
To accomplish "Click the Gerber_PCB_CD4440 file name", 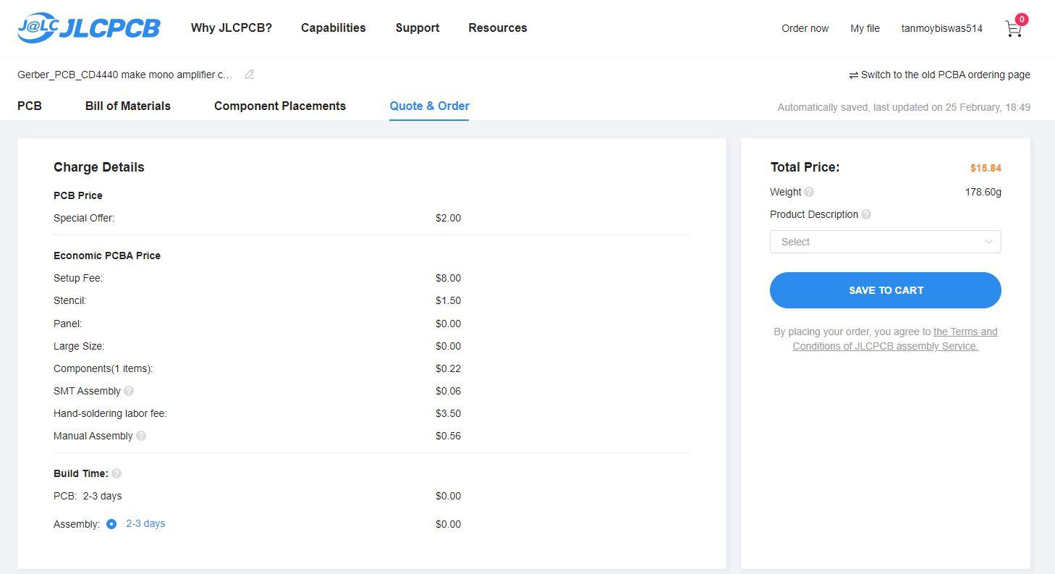I will click(x=125, y=75).
